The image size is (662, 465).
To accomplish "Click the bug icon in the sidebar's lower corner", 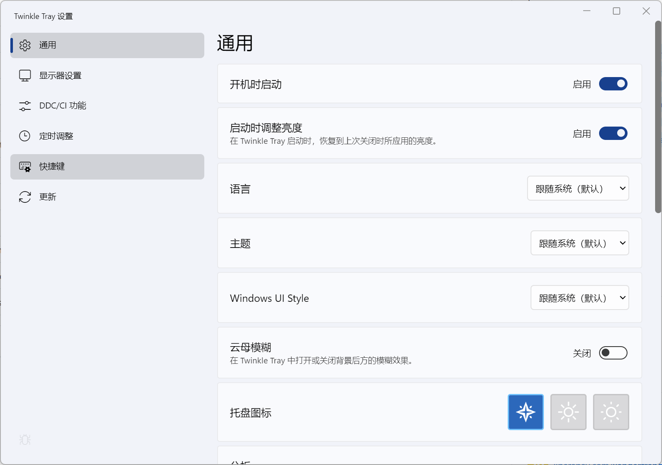I will [25, 440].
